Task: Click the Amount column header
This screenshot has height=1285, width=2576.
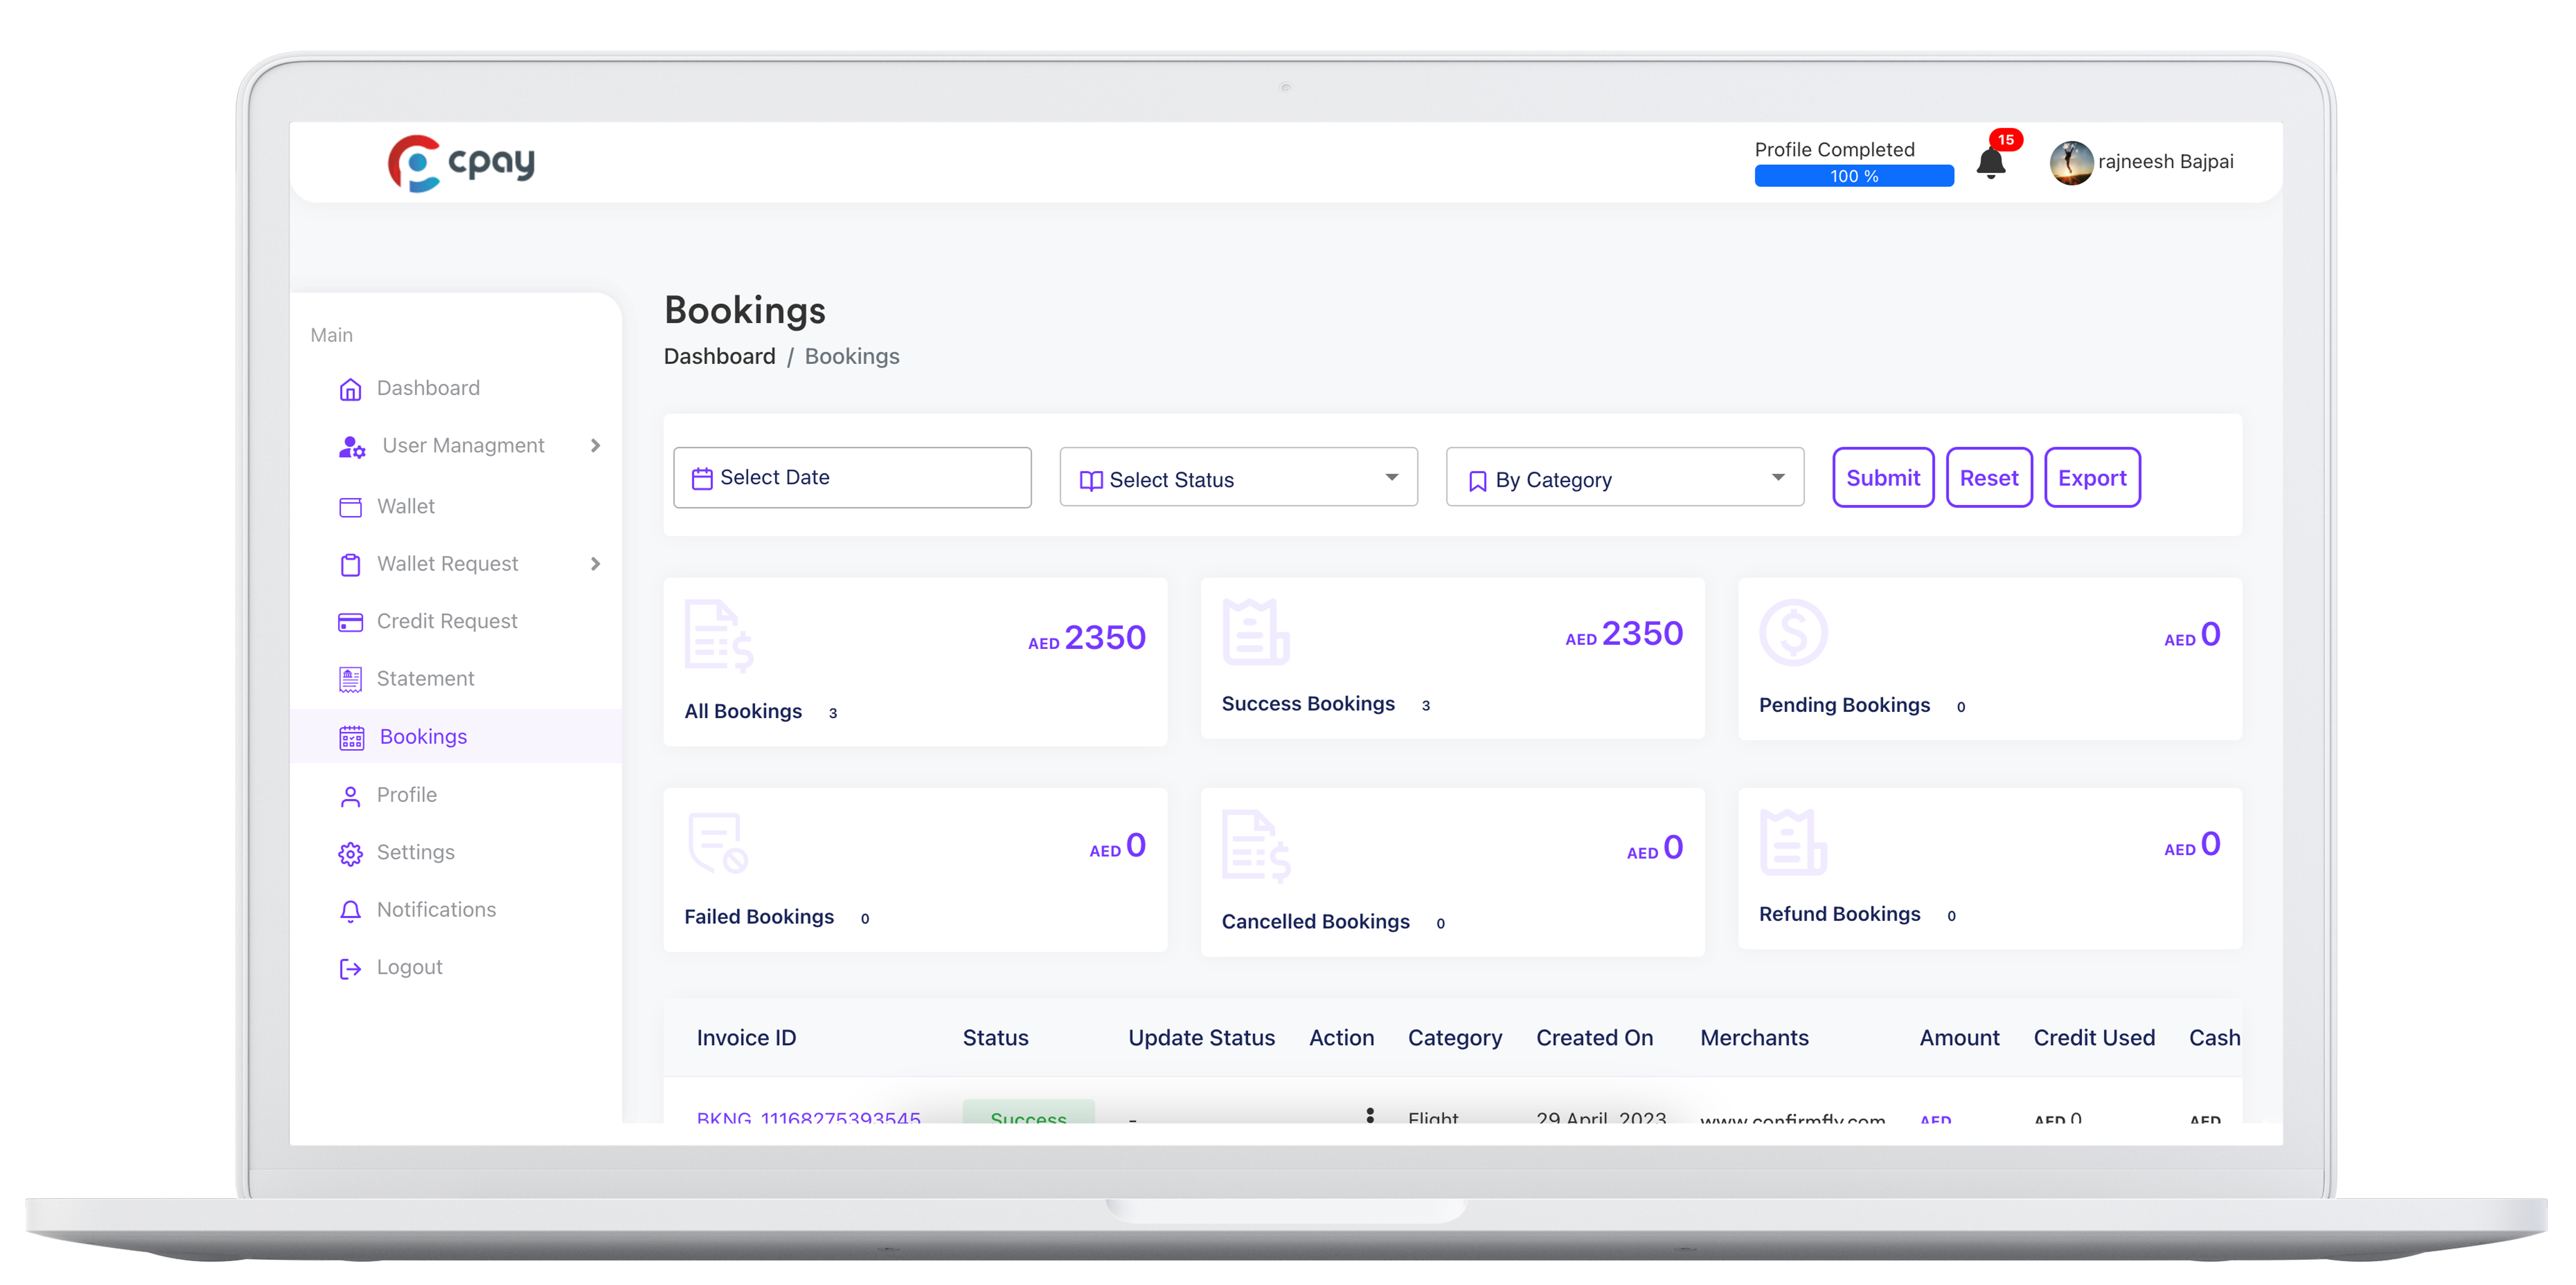Action: 1960,1039
